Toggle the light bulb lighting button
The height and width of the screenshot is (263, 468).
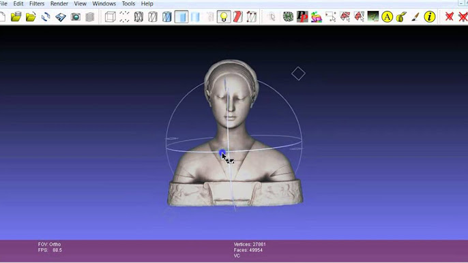224,17
